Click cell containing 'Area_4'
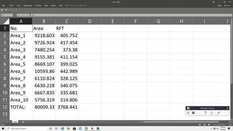 21,57
